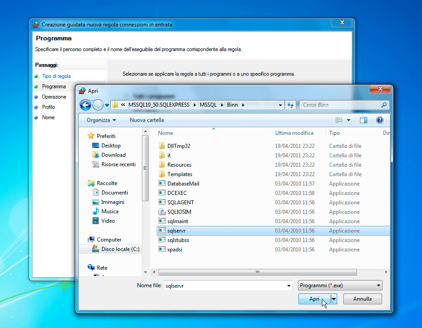Click Operazione step in wizard window
The height and width of the screenshot is (328, 422).
(54, 97)
